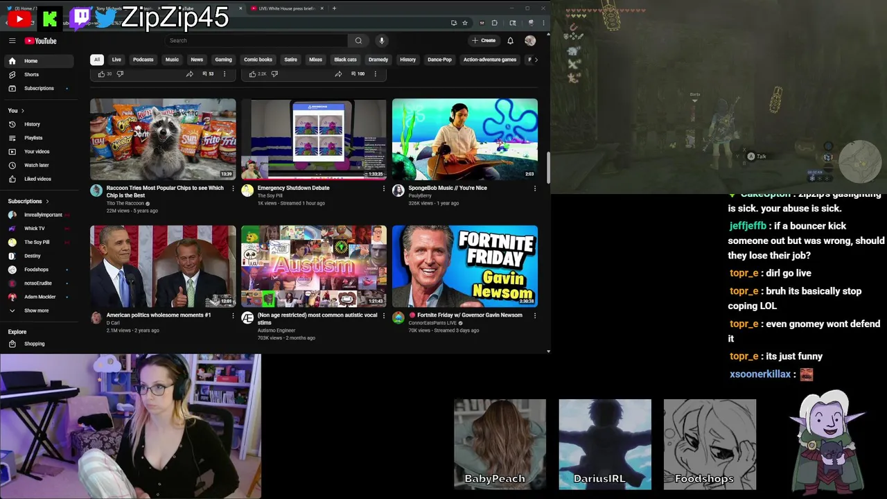887x499 pixels.
Task: Go to Home in sidebar
Action: (39, 61)
